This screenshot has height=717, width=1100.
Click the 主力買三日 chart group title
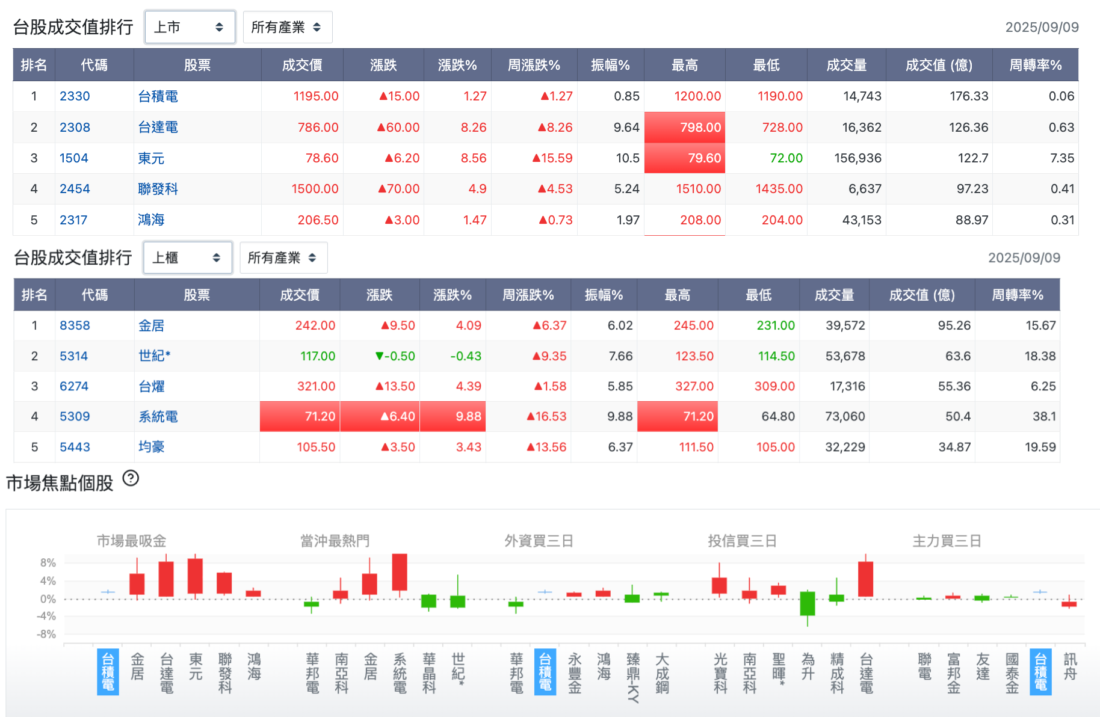pyautogui.click(x=947, y=541)
